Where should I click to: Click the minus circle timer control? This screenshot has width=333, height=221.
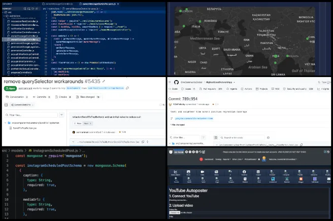190,152
